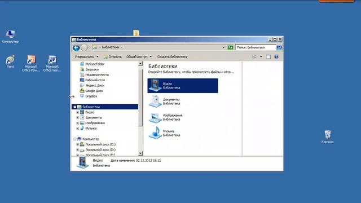
Task: Select Локальный диск (D:) in the tree
Action: pyautogui.click(x=100, y=150)
